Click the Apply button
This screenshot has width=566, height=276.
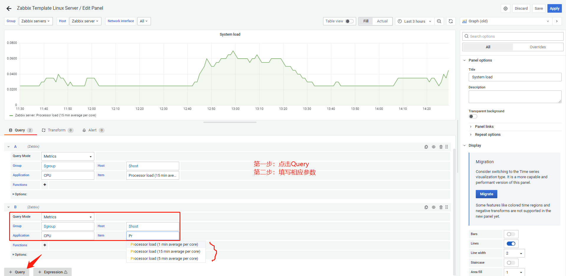pyautogui.click(x=555, y=9)
